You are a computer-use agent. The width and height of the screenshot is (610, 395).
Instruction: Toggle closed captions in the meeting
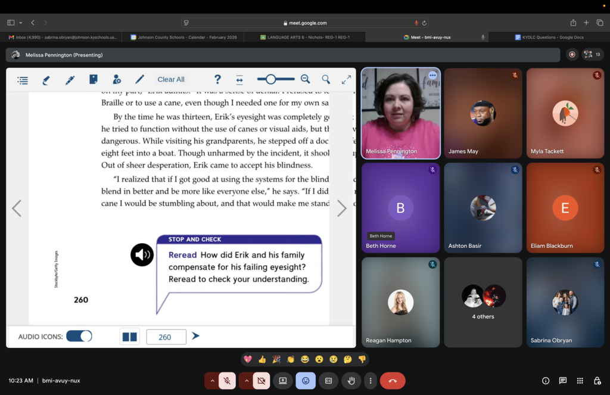(328, 381)
